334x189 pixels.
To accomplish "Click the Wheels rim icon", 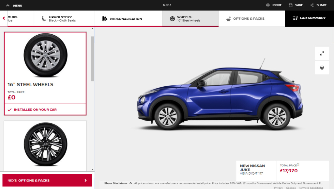I will (172, 19).
